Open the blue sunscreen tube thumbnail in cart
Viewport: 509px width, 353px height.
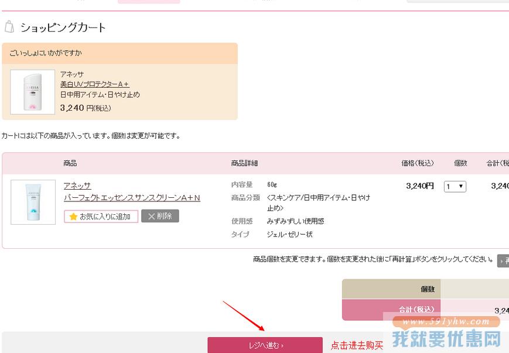(x=33, y=202)
